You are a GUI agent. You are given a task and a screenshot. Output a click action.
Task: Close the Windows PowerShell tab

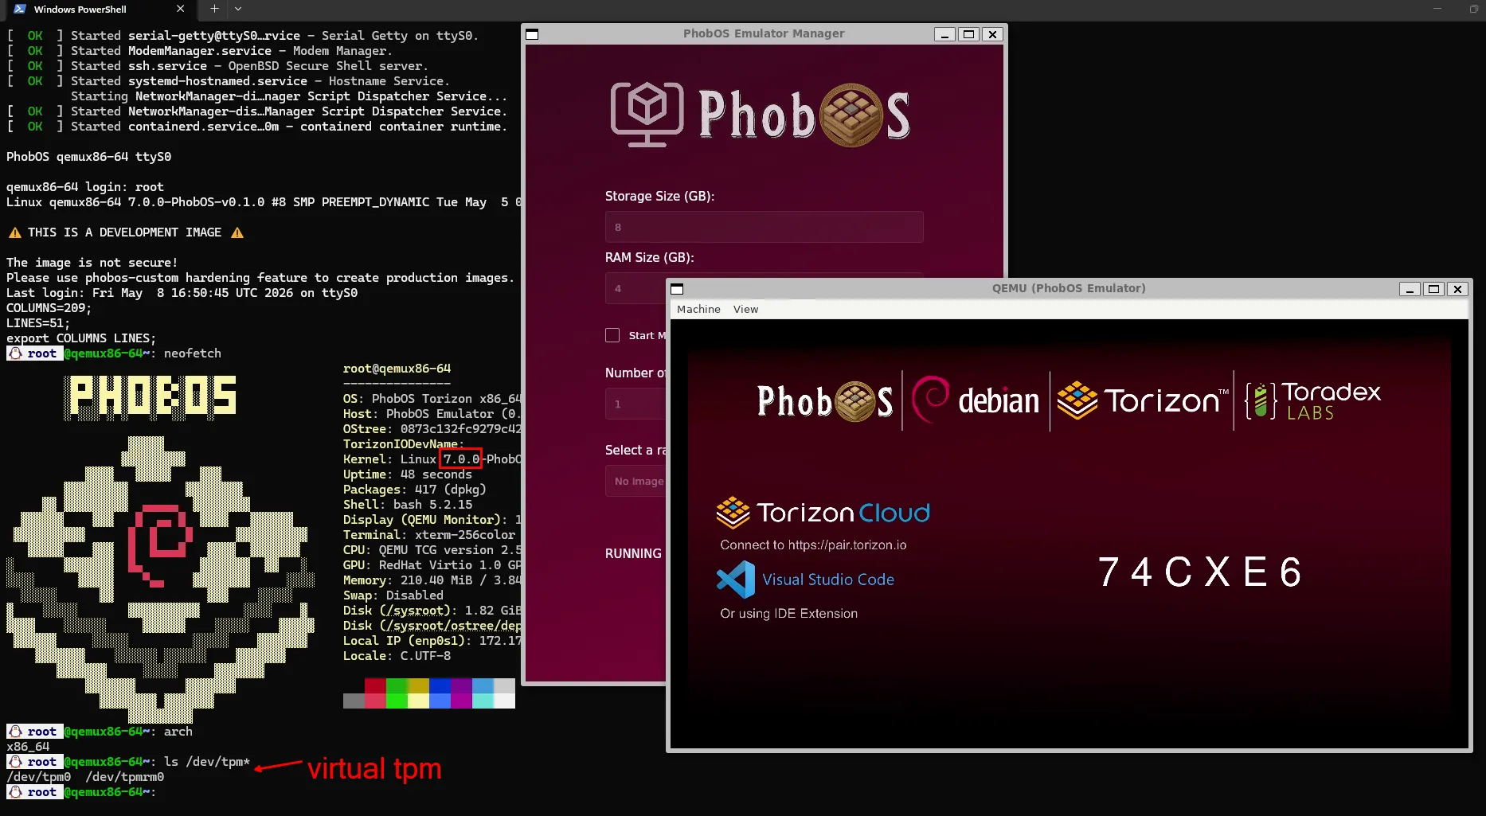click(x=181, y=9)
